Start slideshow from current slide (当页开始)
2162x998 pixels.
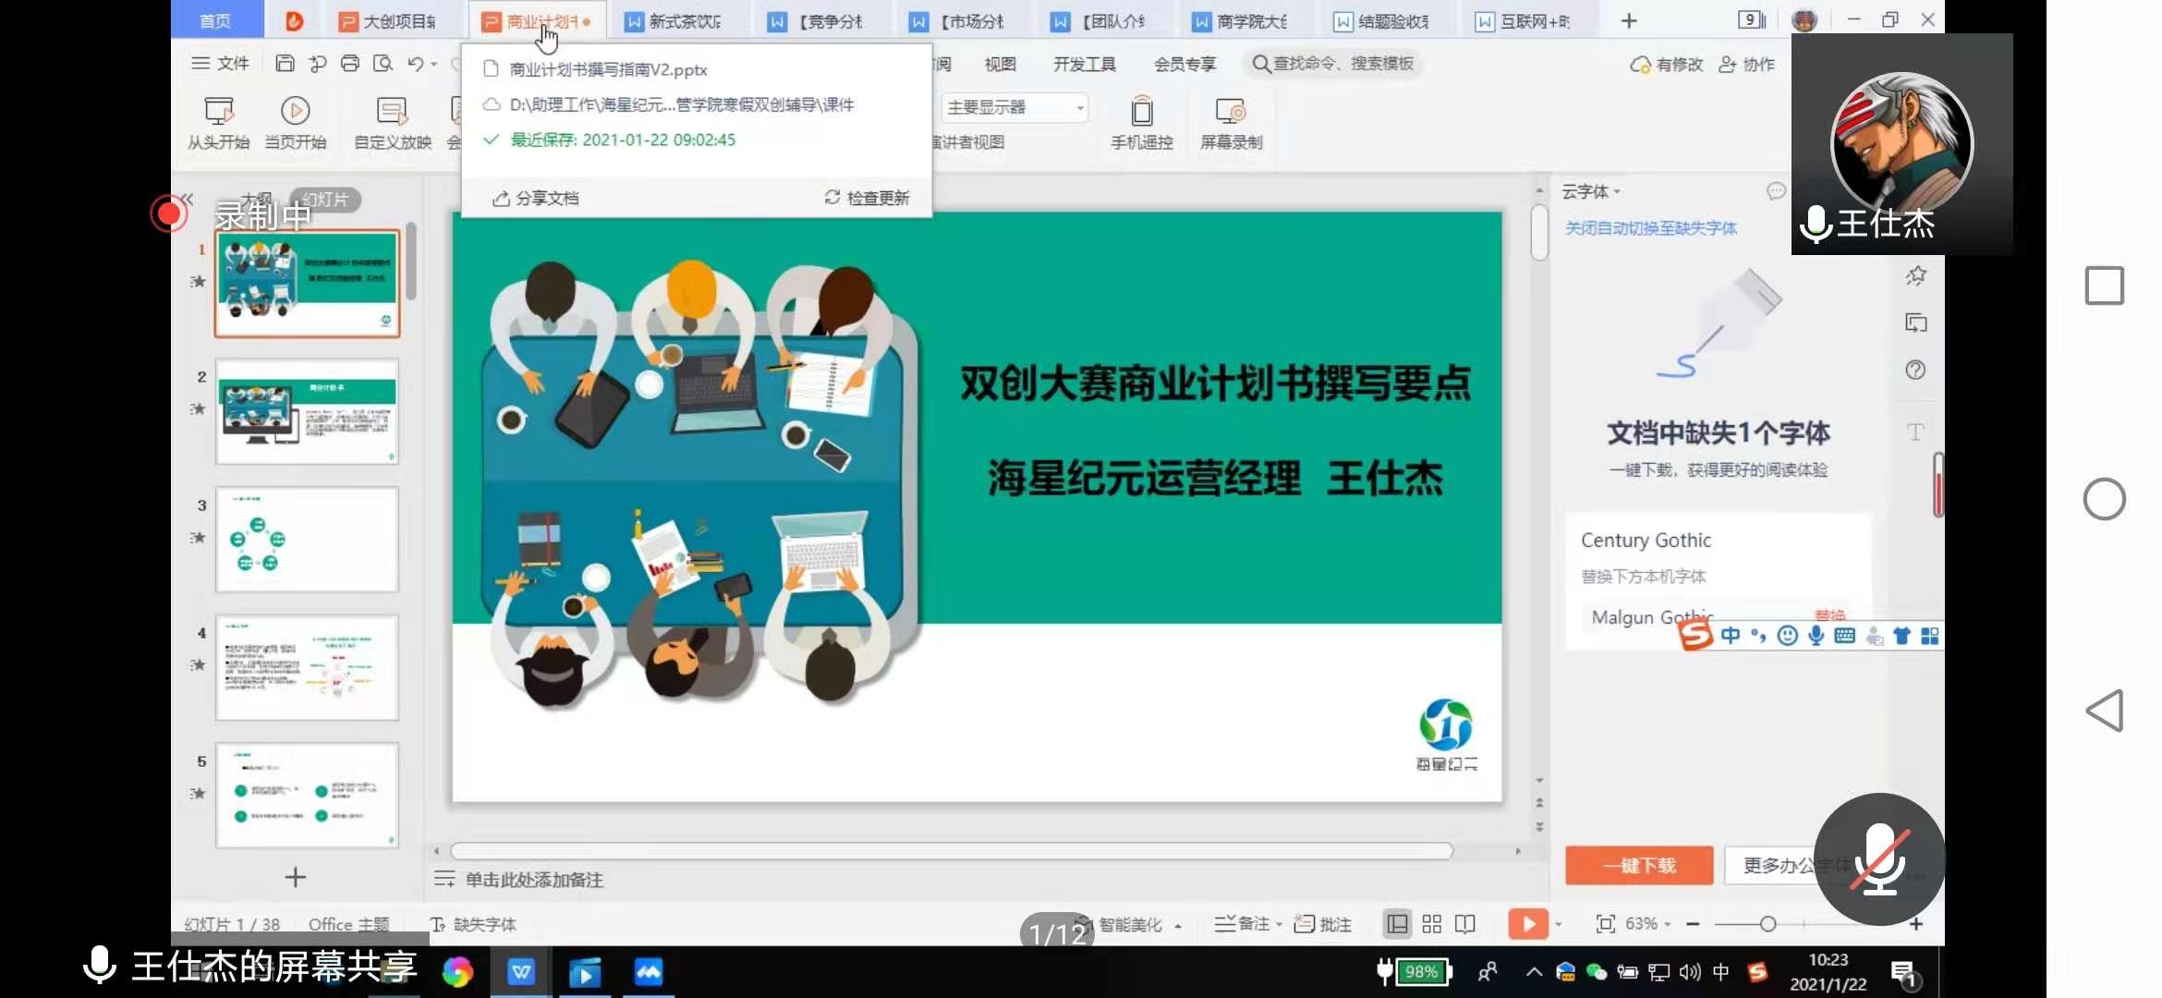click(295, 112)
